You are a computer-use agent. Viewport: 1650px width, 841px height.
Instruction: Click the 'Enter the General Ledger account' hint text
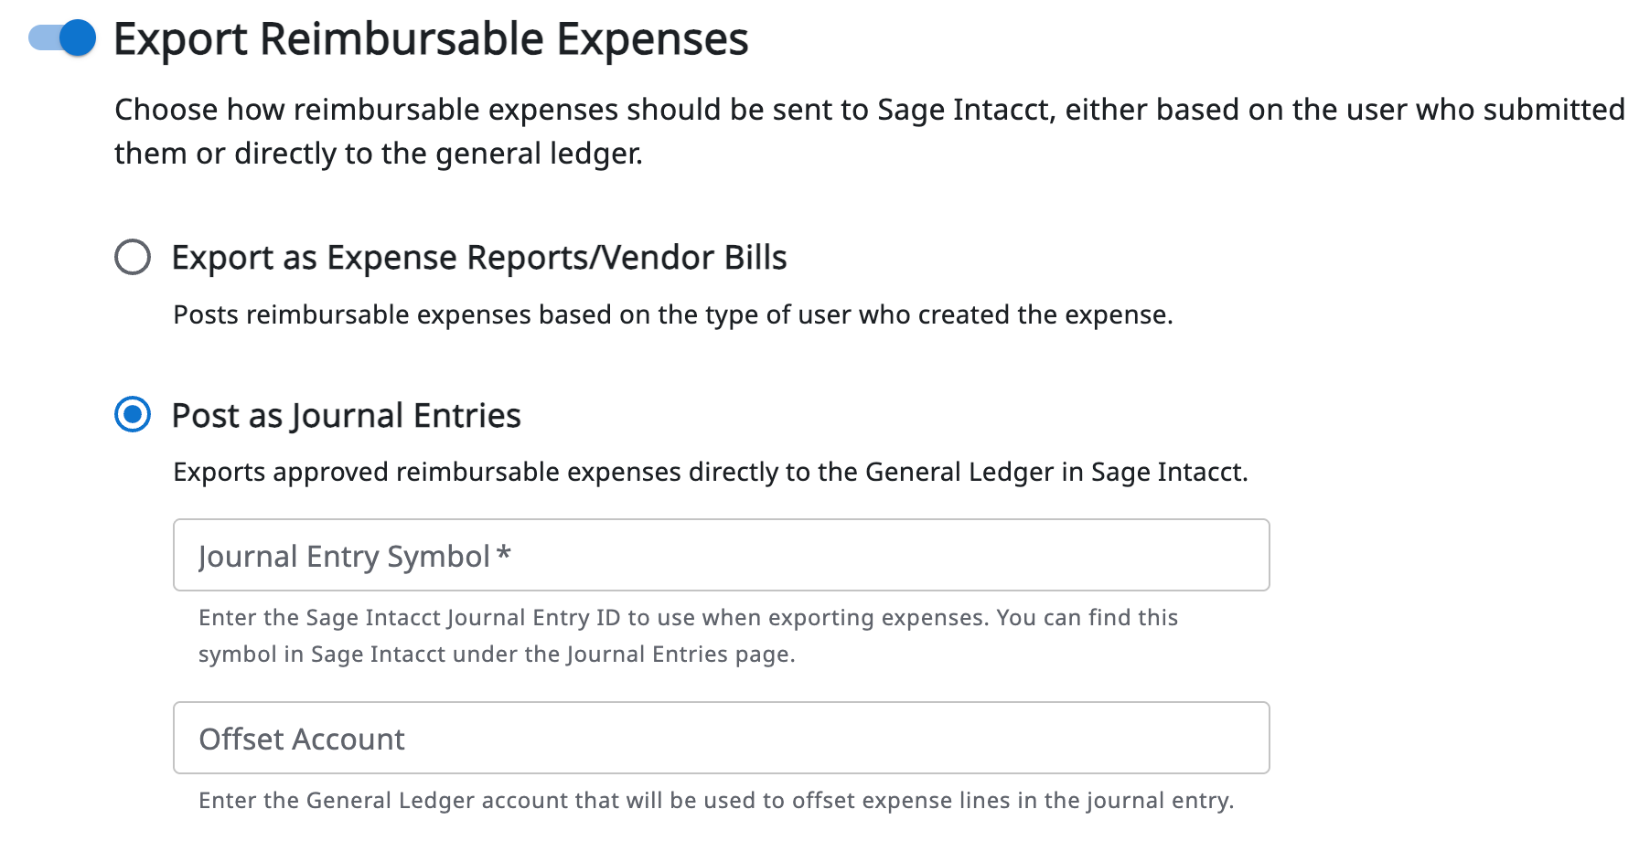pyautogui.click(x=716, y=801)
